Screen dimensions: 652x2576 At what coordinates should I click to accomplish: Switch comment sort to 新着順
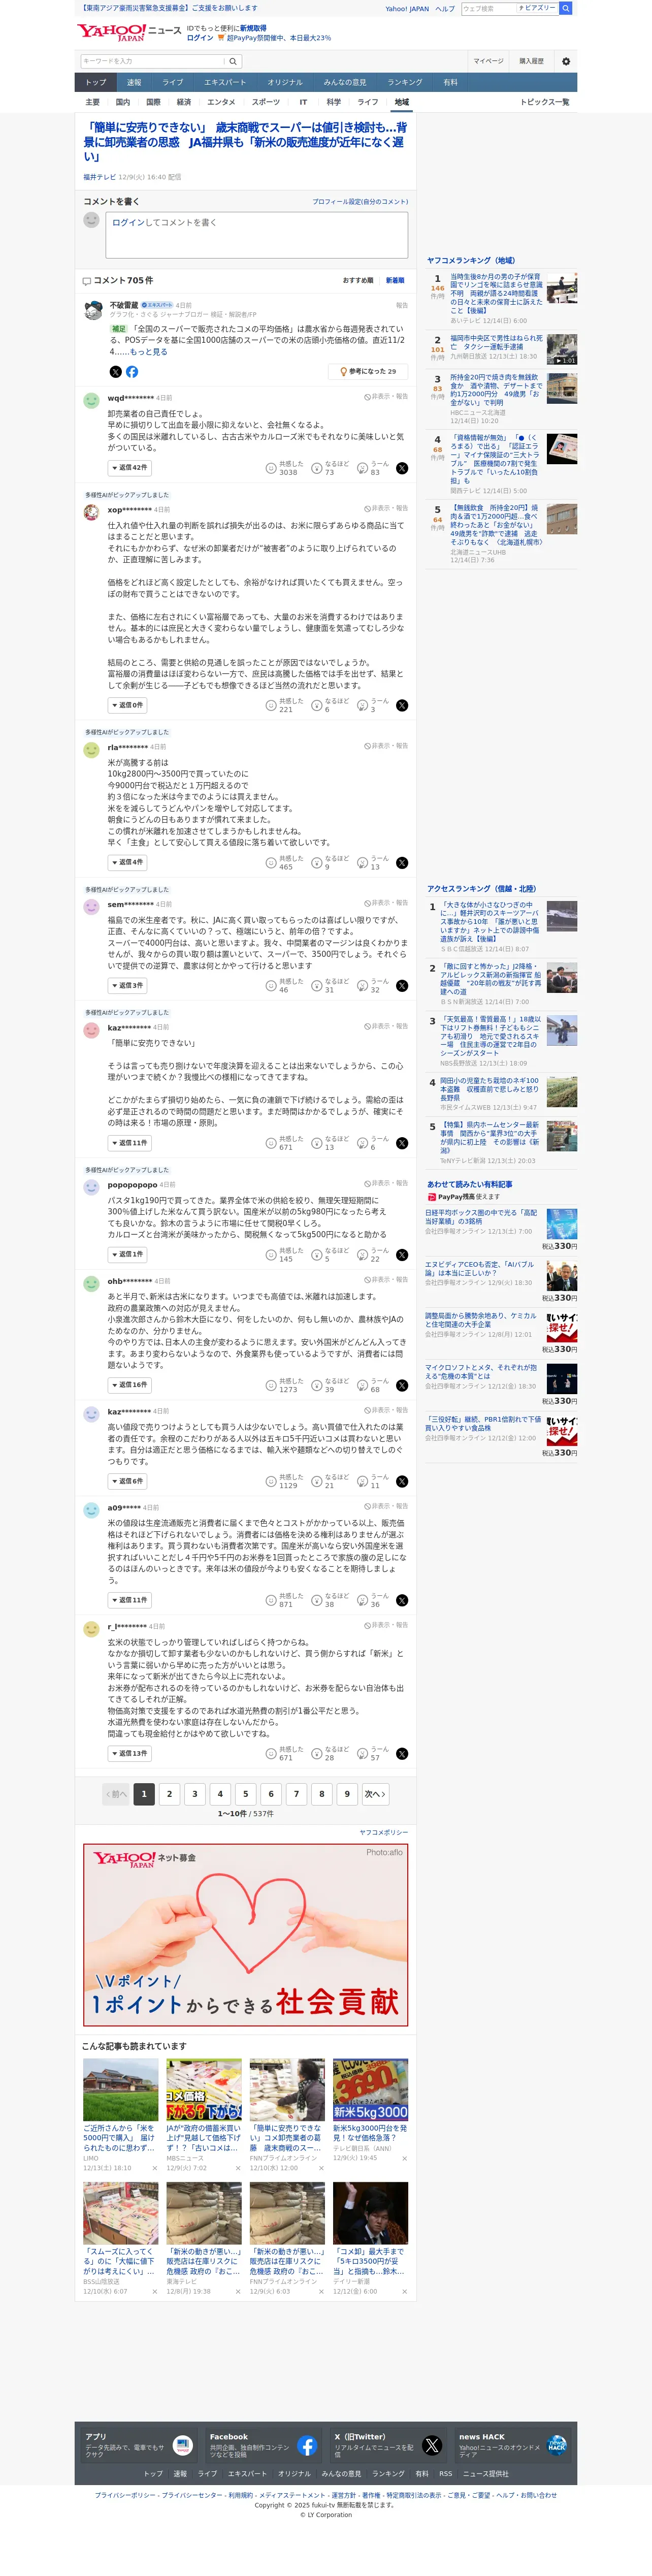pyautogui.click(x=395, y=280)
